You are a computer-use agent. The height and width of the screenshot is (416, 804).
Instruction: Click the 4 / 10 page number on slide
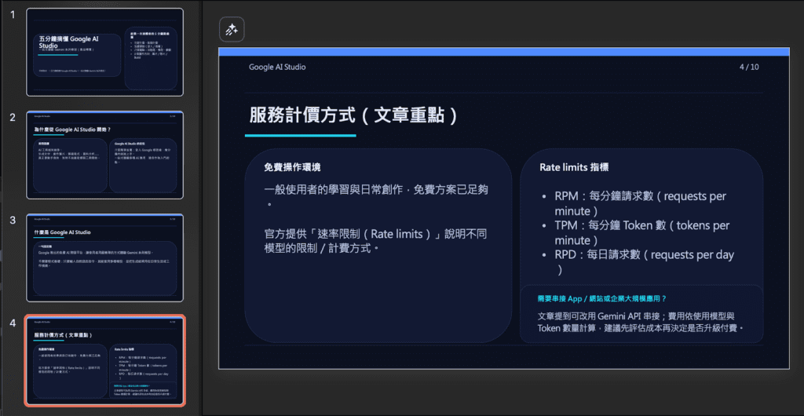[748, 68]
